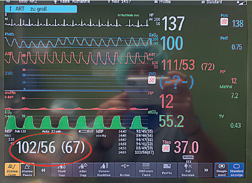Open the ART zu groß alarm message

[41, 9]
